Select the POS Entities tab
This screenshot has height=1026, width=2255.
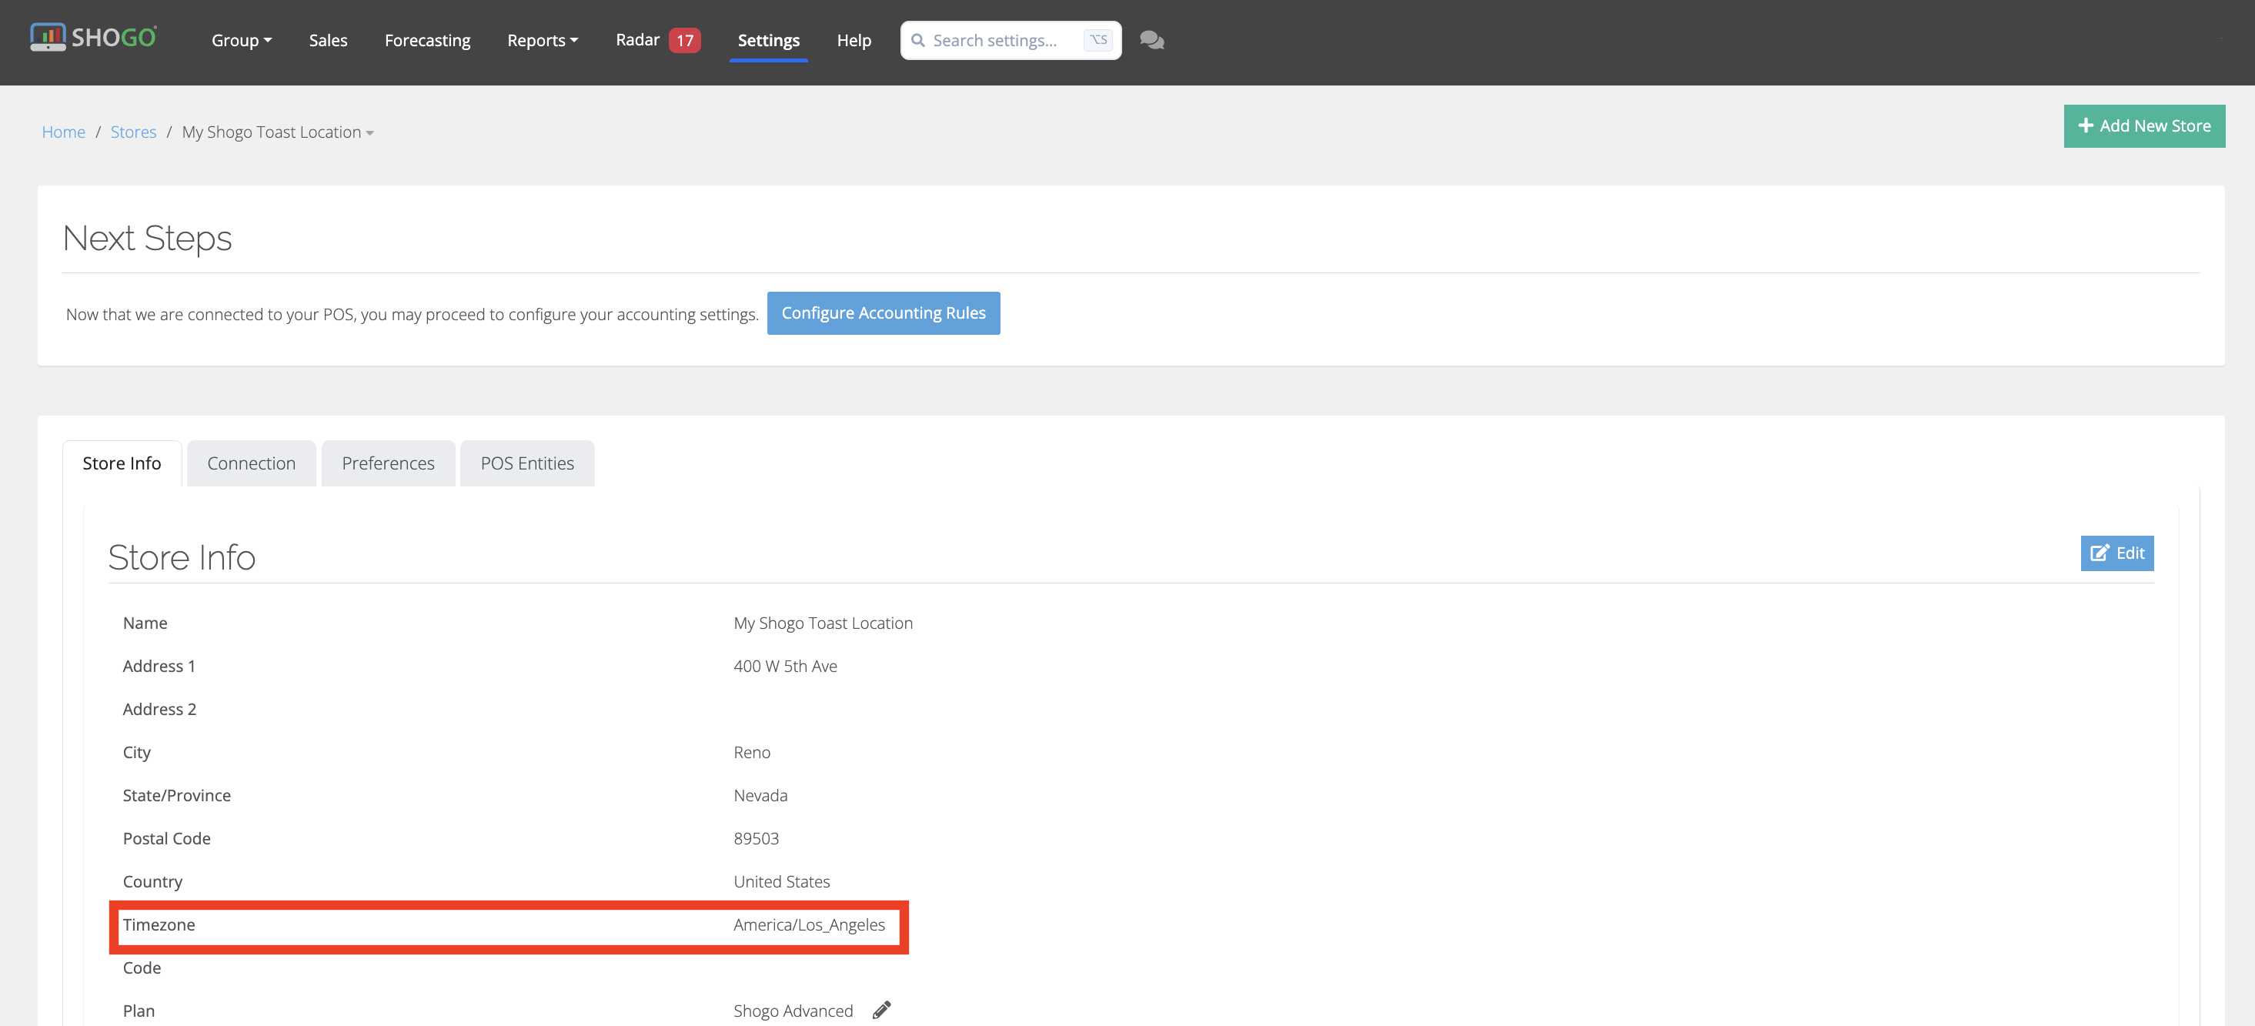[x=527, y=463]
